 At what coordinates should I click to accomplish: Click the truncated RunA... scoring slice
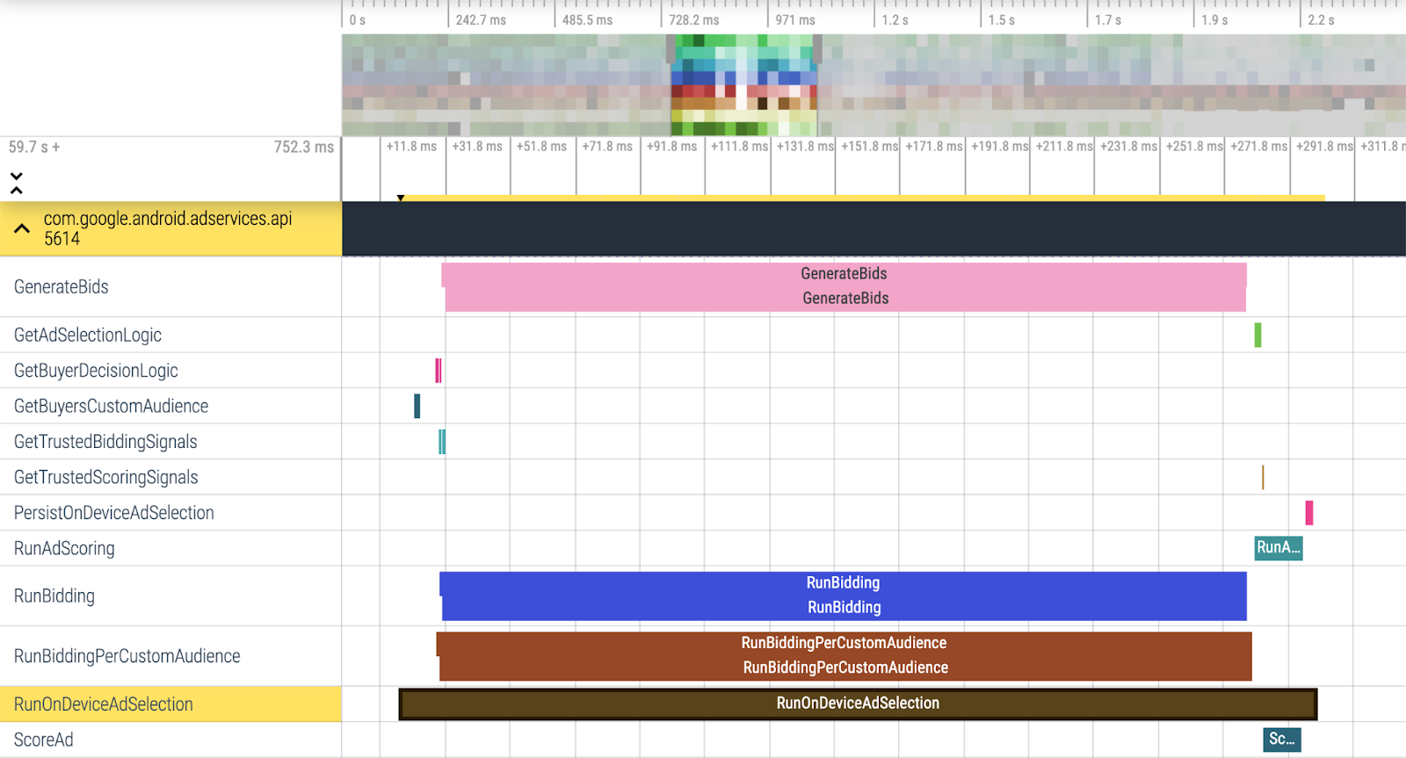(1278, 548)
